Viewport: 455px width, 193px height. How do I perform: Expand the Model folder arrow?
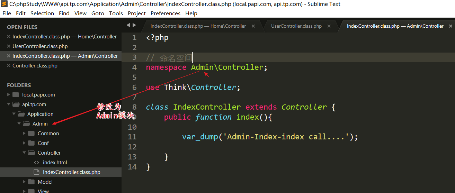[24, 182]
